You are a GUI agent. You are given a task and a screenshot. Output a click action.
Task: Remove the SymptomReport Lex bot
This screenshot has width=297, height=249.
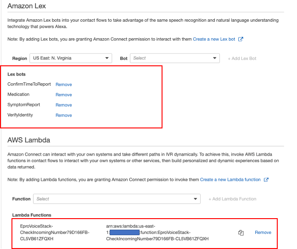[64, 105]
